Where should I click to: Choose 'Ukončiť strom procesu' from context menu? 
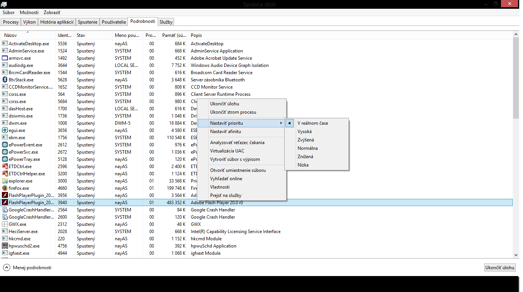[x=233, y=112]
